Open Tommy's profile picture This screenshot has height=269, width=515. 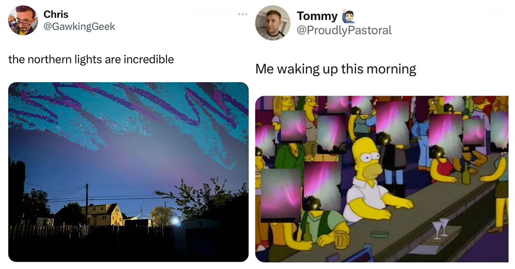tap(273, 23)
